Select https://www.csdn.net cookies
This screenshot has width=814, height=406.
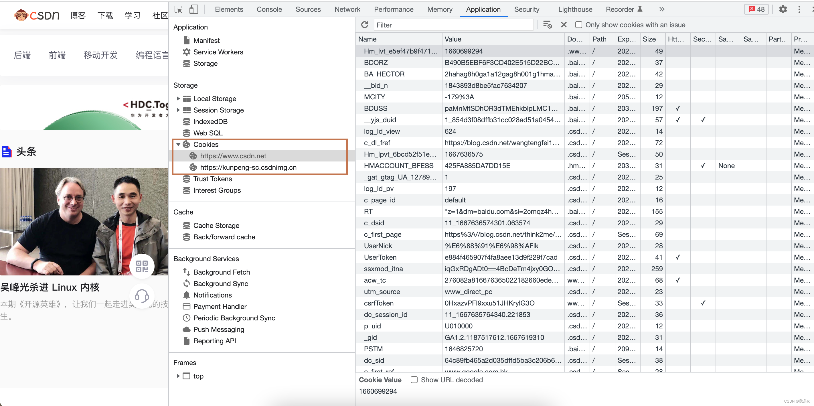coord(233,156)
